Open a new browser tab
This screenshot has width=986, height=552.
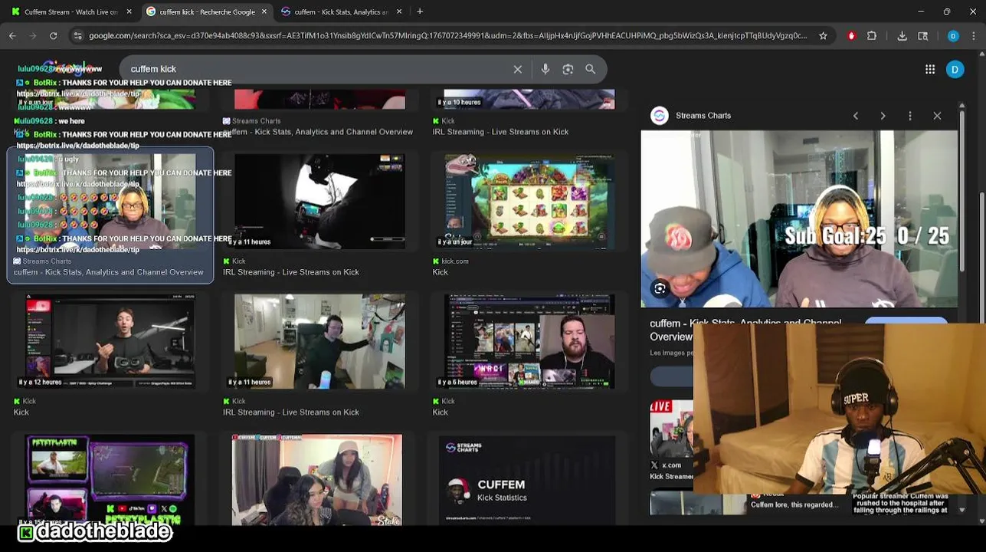[420, 11]
